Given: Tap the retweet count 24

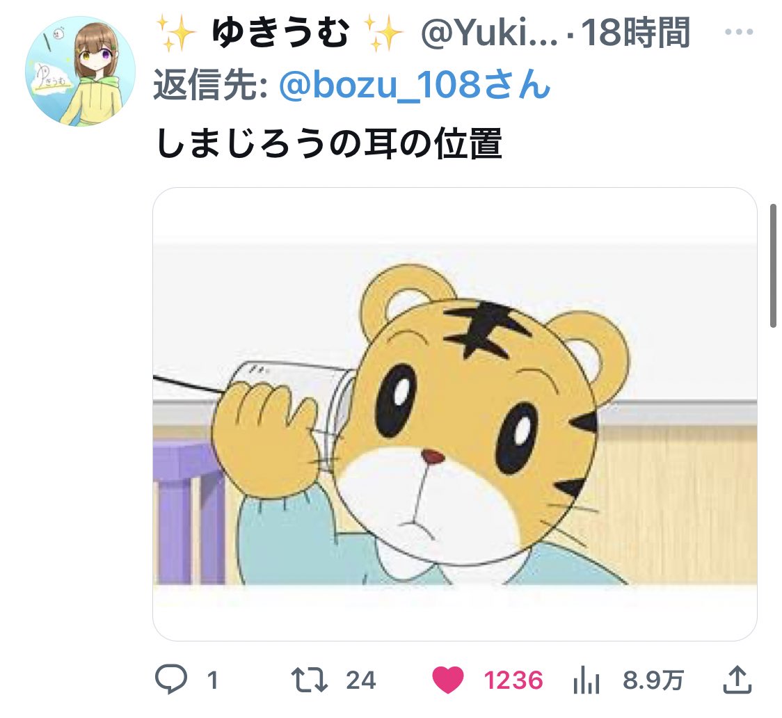Looking at the screenshot, I should (360, 680).
